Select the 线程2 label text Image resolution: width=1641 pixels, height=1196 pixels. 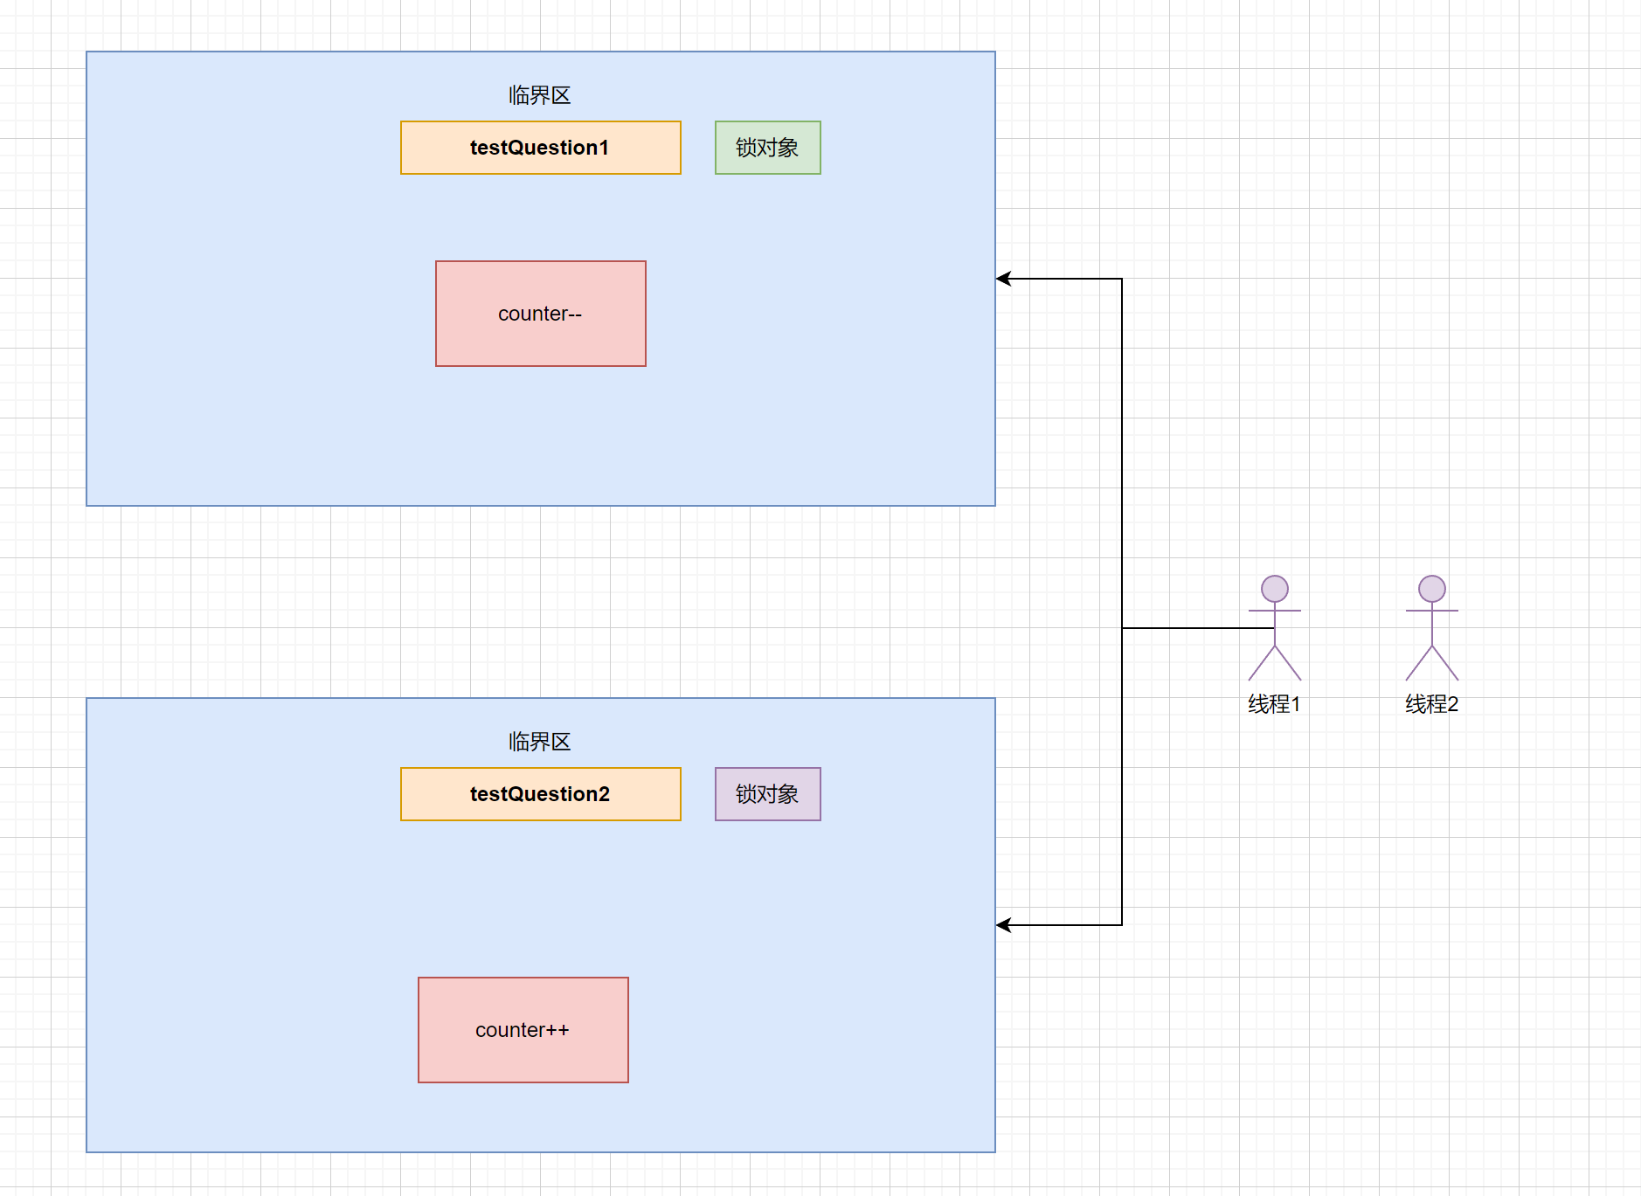(x=1431, y=704)
